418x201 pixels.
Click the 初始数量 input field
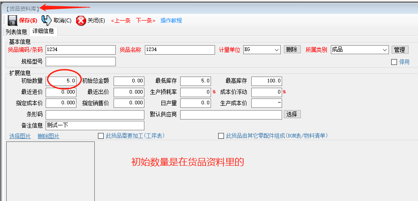[61, 81]
